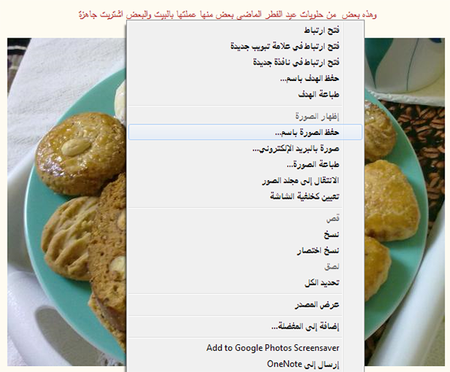Choose فتح ارتباط في علامة تبويب جديدة
450x372 pixels.
[x=245, y=46]
